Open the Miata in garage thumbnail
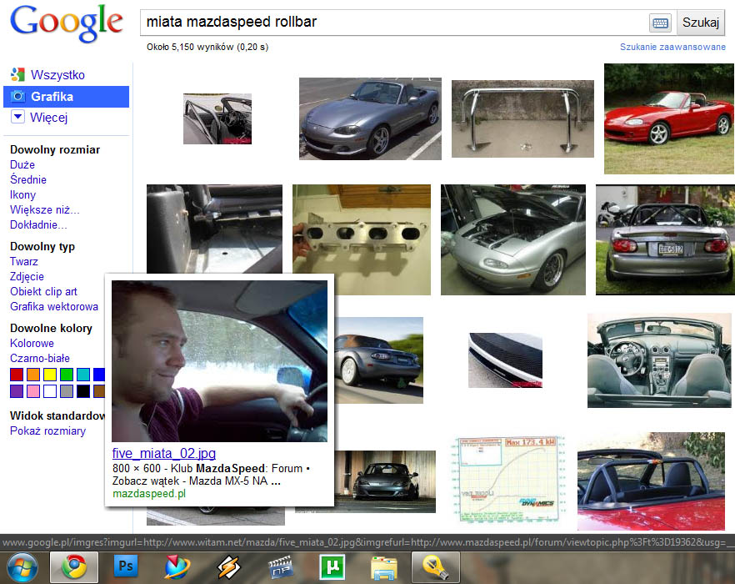Screen dimensions: 735x584 click(x=385, y=481)
